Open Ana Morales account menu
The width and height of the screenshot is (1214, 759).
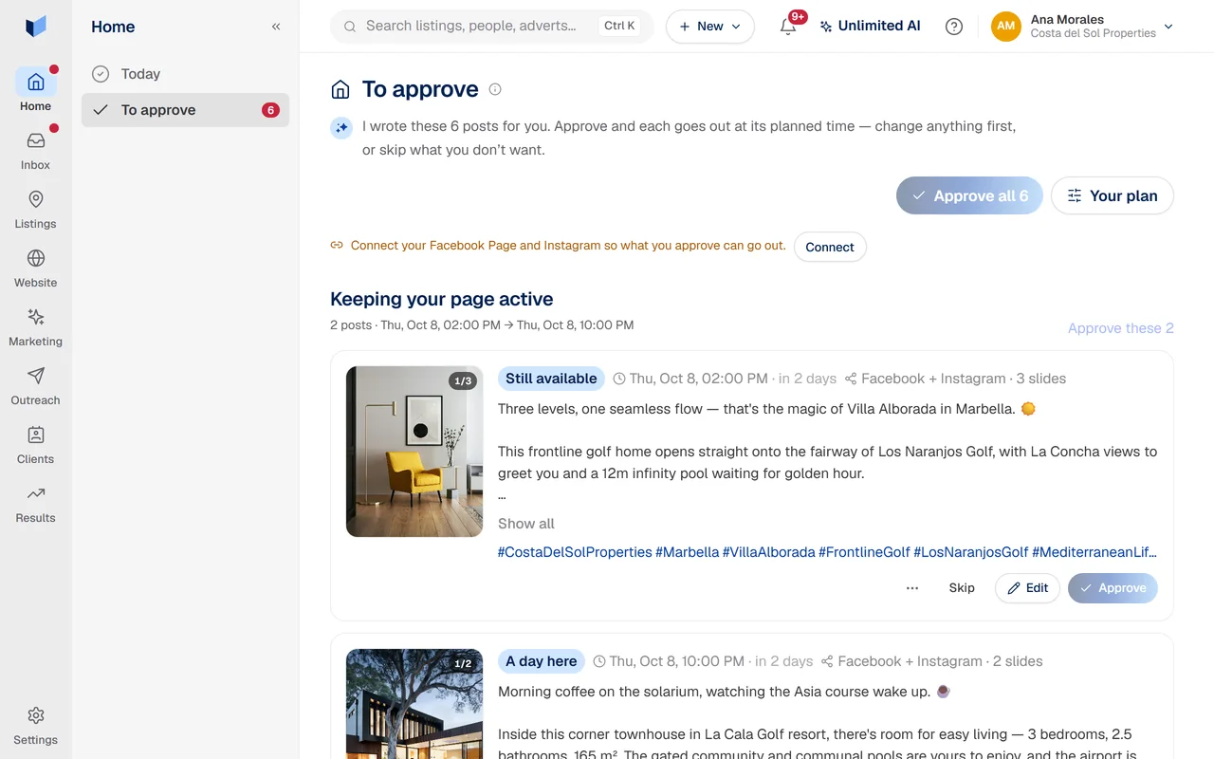tap(1082, 27)
